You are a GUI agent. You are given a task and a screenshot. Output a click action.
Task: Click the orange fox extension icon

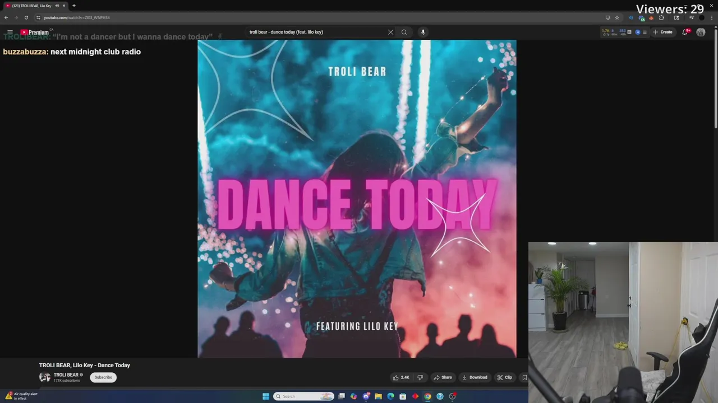pyautogui.click(x=651, y=18)
